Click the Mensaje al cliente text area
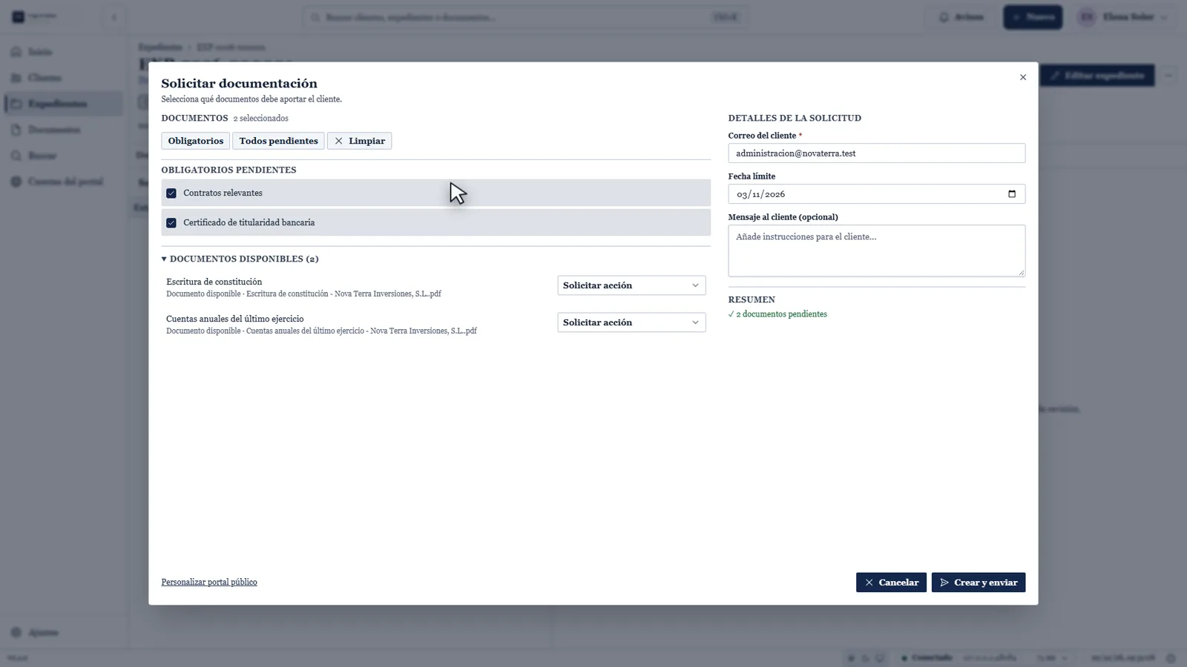The width and height of the screenshot is (1187, 667). 877,250
